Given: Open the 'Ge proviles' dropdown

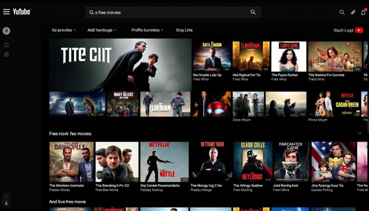Looking at the screenshot, I should click(63, 30).
